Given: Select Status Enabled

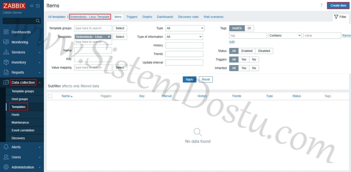Looking at the screenshot, I should (x=247, y=51).
